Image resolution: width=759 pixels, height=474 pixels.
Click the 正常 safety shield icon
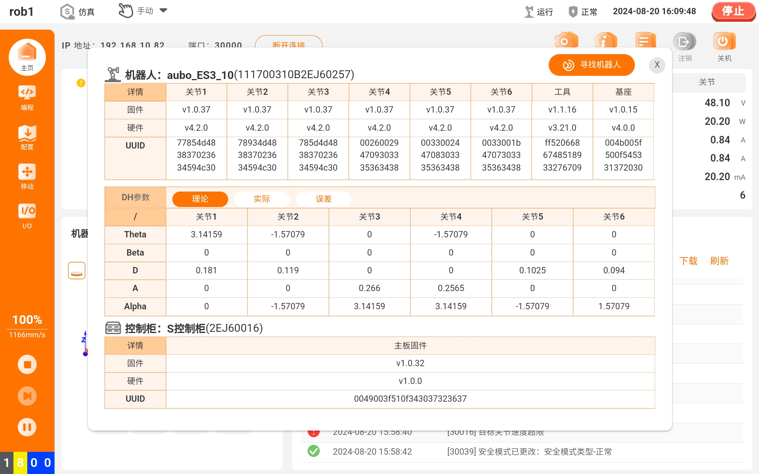coord(573,11)
